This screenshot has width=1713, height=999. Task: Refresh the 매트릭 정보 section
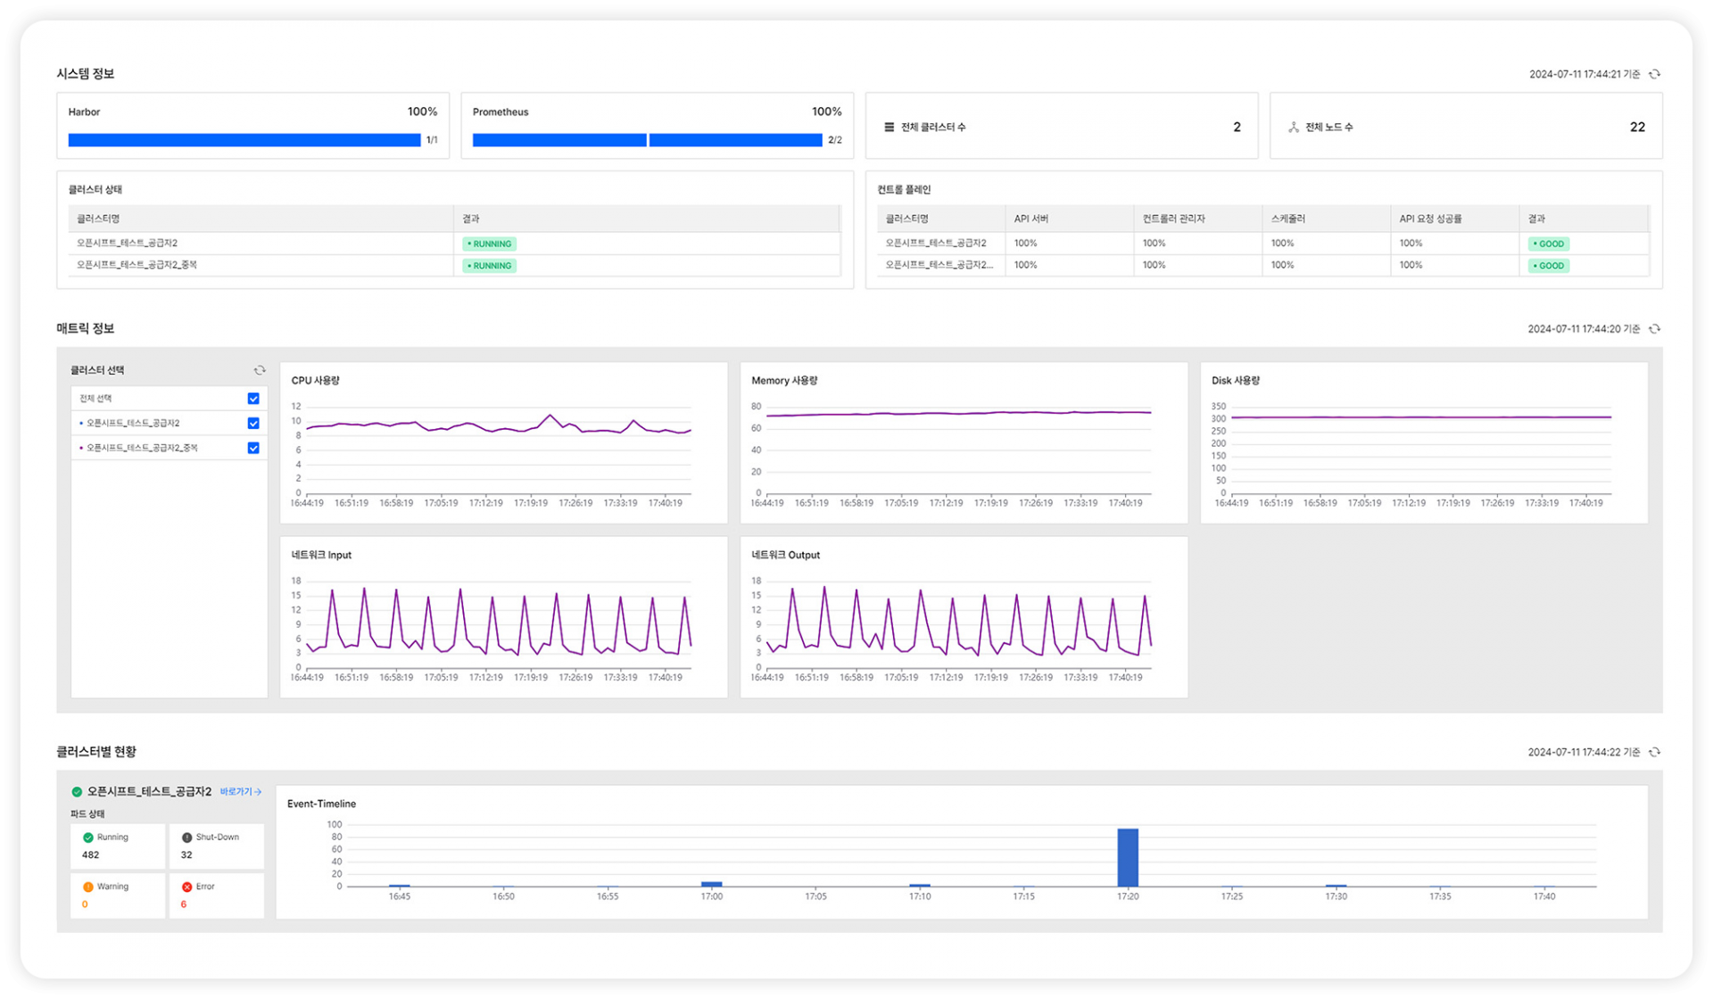1655,329
